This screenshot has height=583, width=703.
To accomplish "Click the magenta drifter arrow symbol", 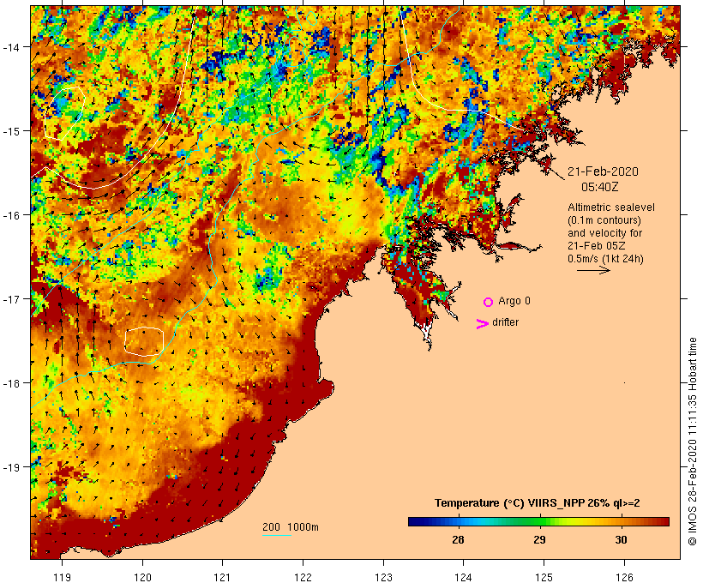I will [483, 324].
